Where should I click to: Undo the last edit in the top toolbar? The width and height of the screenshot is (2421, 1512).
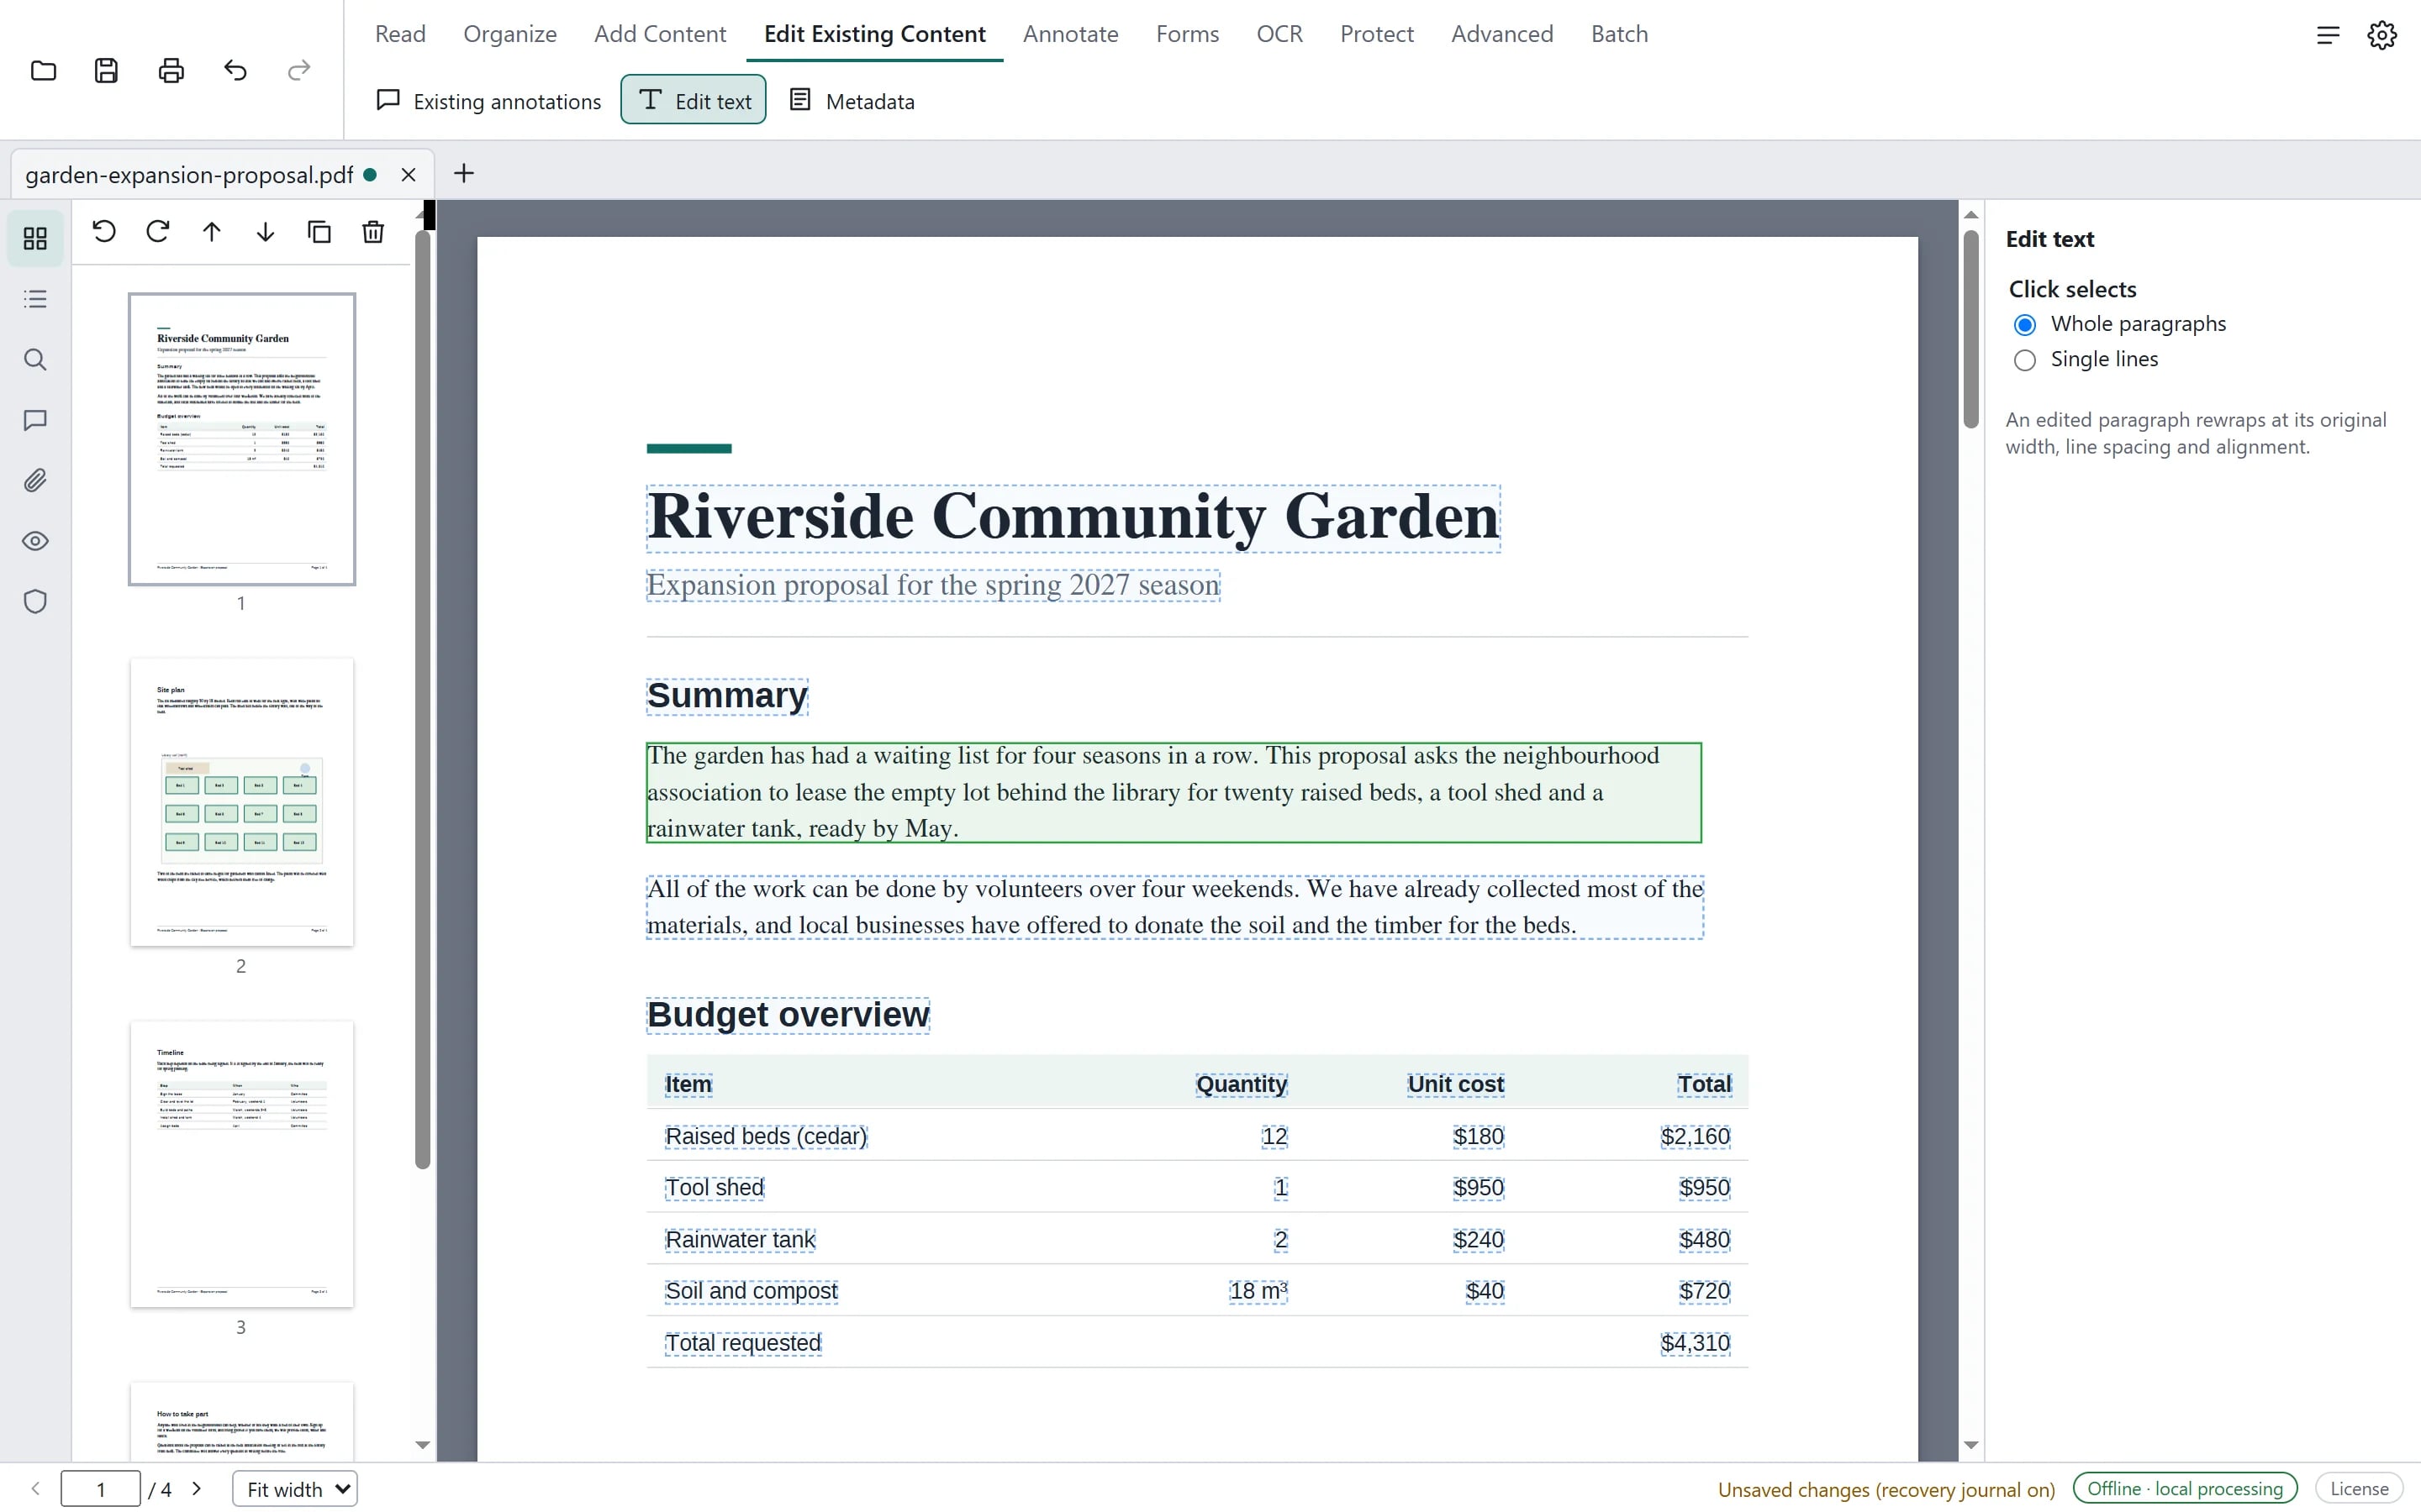click(x=235, y=71)
